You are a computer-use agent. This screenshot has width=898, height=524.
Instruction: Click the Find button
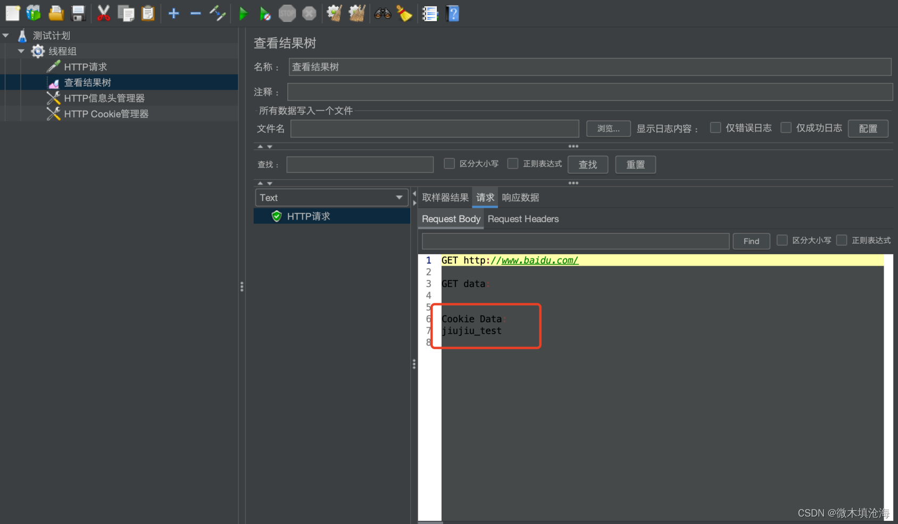point(751,241)
